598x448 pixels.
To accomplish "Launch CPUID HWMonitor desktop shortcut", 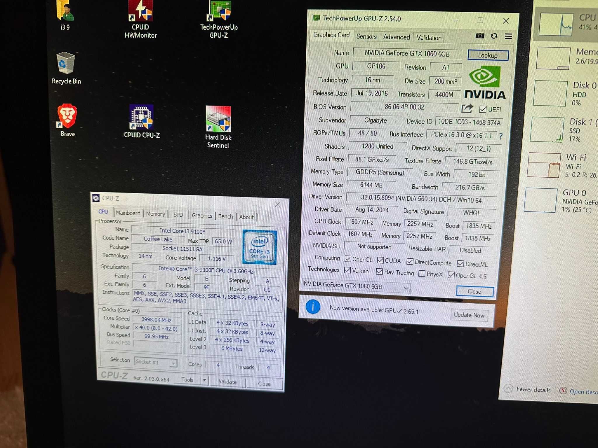I will 140,19.
